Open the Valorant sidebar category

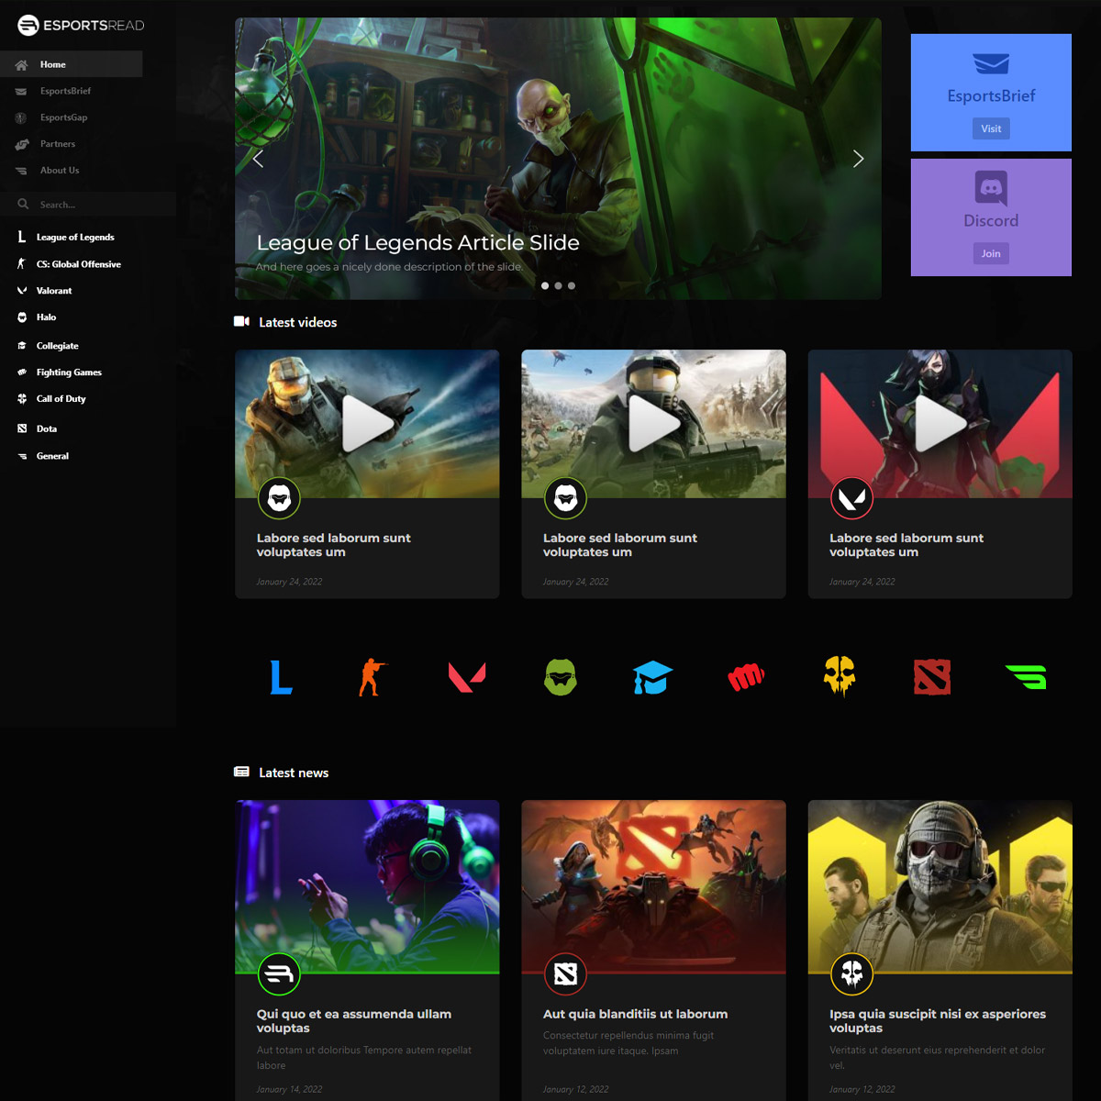tap(54, 291)
